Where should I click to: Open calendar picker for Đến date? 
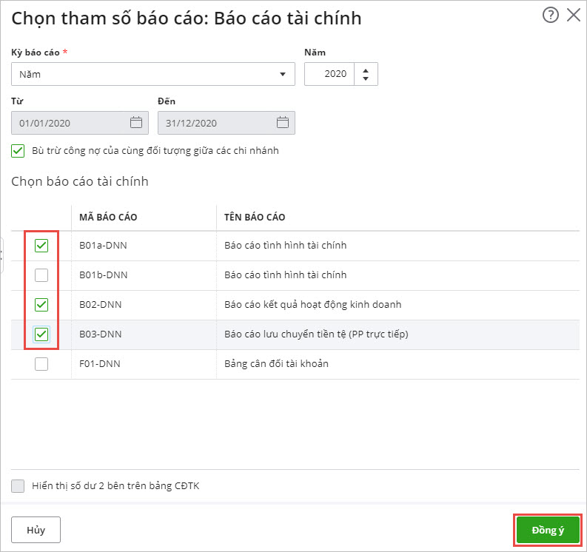282,123
